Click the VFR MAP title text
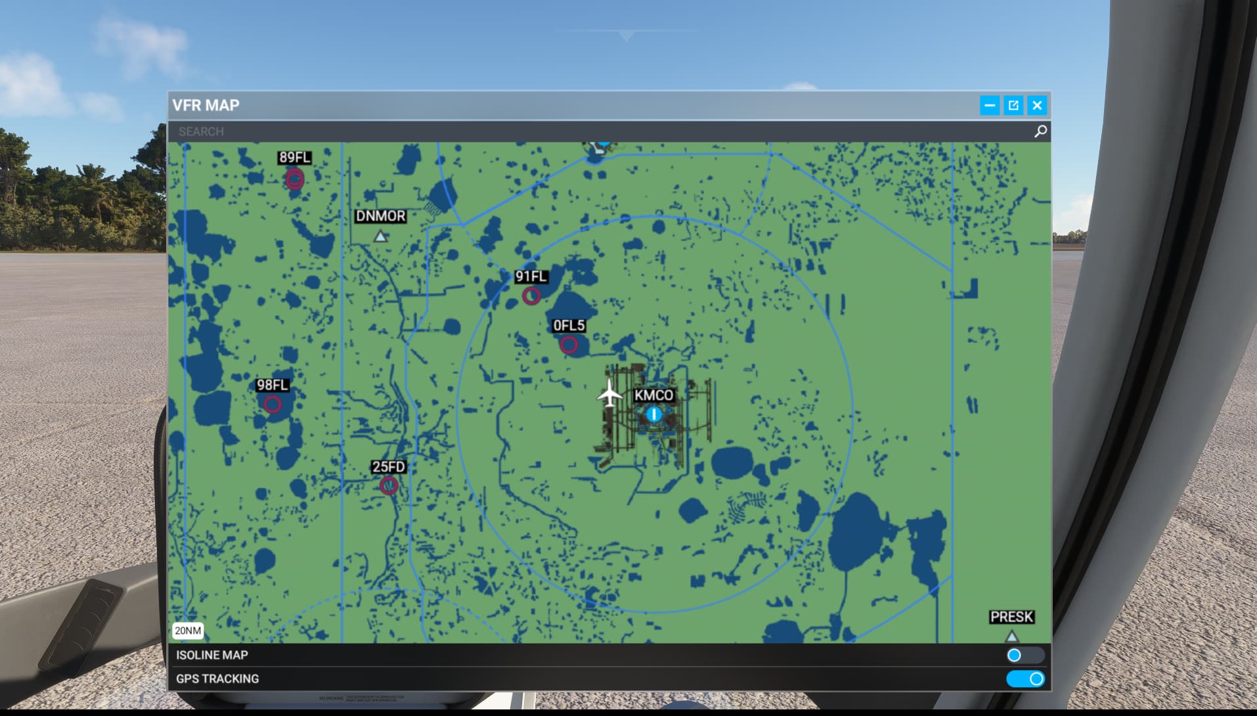This screenshot has width=1257, height=716. [x=206, y=105]
